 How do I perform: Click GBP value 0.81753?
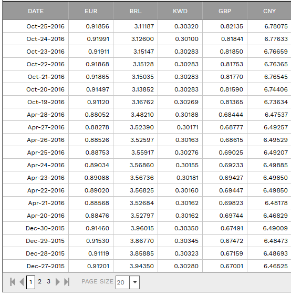coord(232,64)
